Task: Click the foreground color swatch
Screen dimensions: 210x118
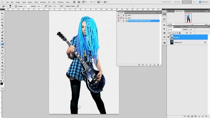Action: tap(2, 84)
